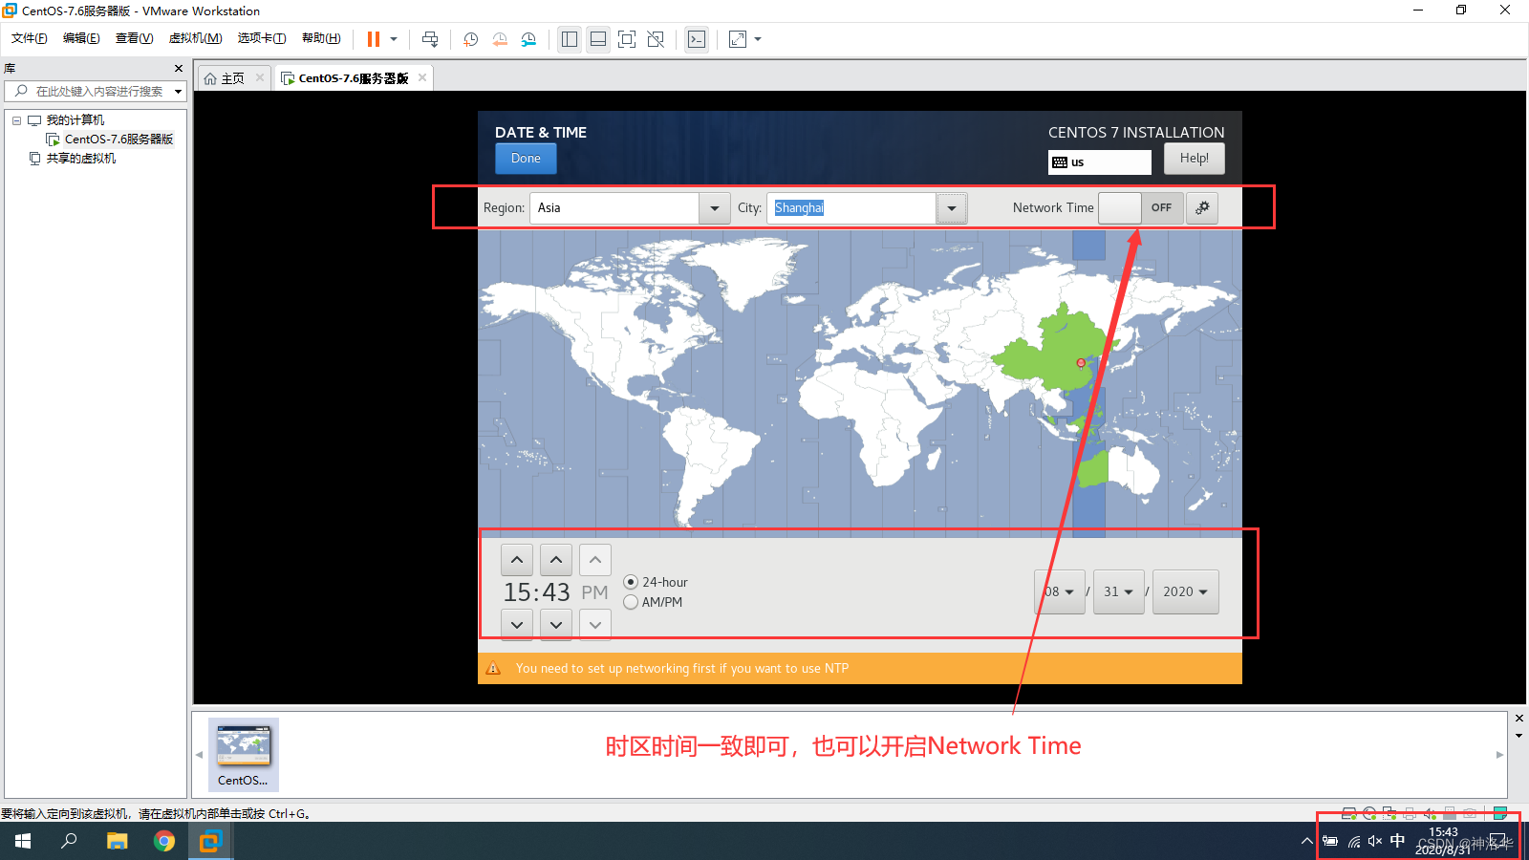Click the CD/DVD device icon in status bar
1529x860 pixels.
[1369, 814]
